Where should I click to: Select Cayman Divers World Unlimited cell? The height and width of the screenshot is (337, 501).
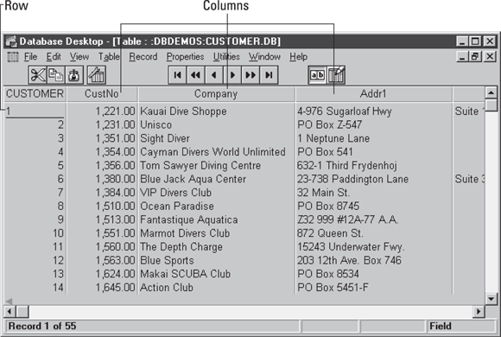pos(216,152)
